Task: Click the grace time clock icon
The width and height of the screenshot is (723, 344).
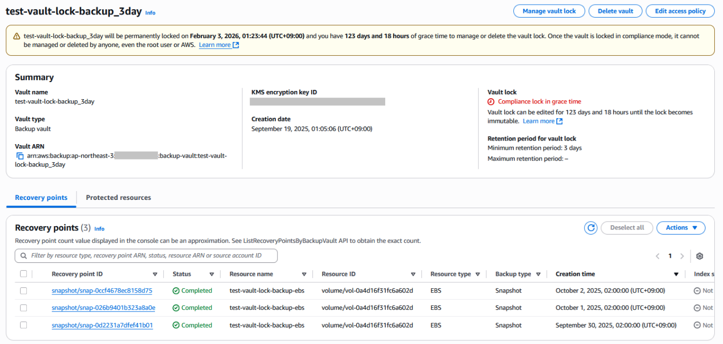Action: coord(491,102)
